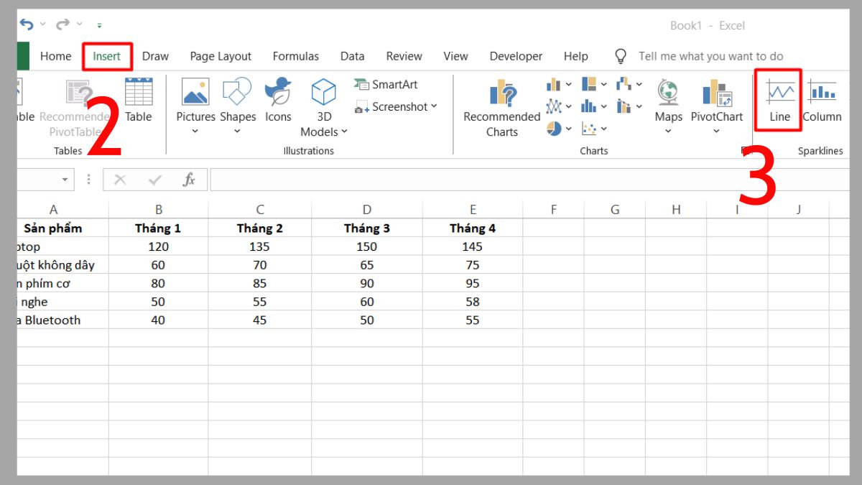Select the Shapes tool

coord(238,101)
